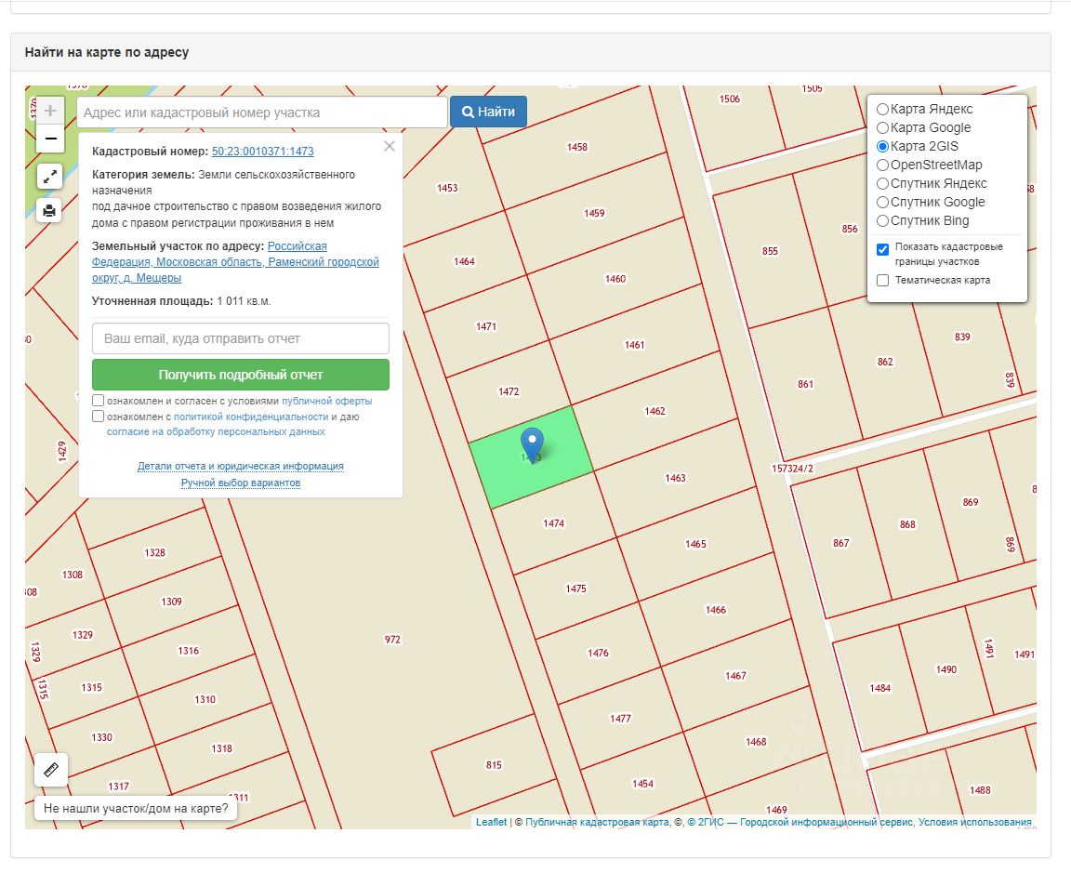Viewport: 1071px width, 873px height.
Task: Open 2ГИС Городской информационный сервис link
Action: coord(800,822)
